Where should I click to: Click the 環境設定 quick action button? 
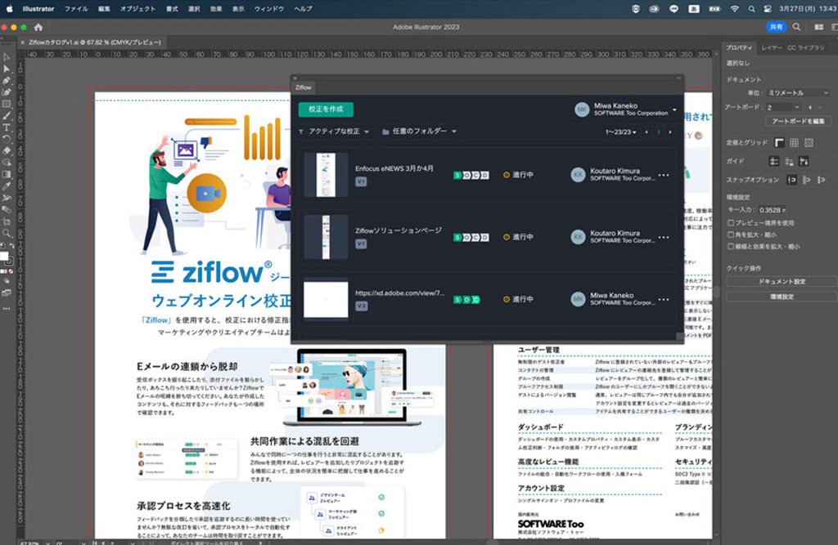point(782,297)
